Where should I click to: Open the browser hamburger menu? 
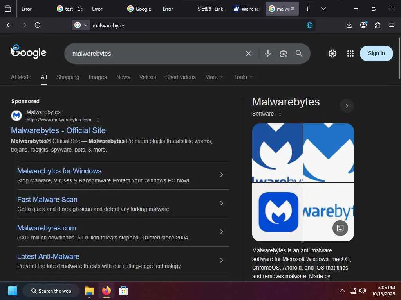point(392,25)
